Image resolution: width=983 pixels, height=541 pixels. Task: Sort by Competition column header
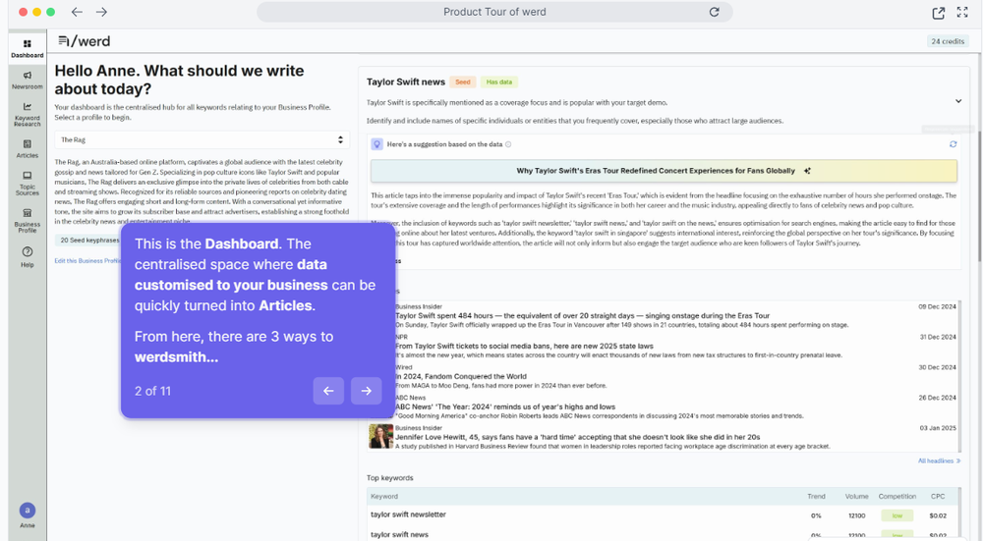897,496
